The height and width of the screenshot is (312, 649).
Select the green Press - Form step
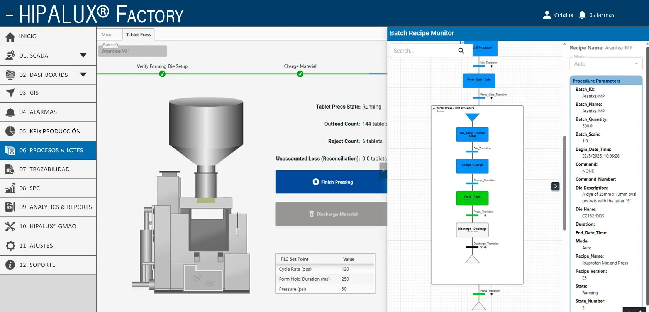[x=472, y=198]
